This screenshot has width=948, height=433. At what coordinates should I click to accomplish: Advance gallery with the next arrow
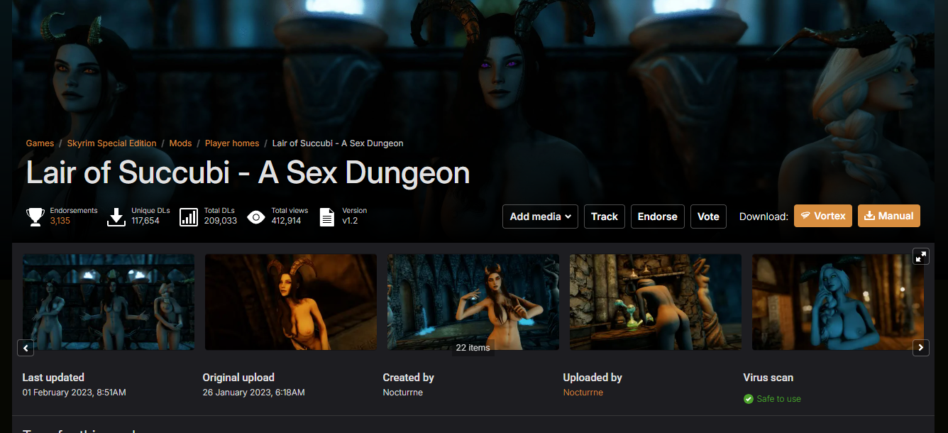pyautogui.click(x=921, y=348)
